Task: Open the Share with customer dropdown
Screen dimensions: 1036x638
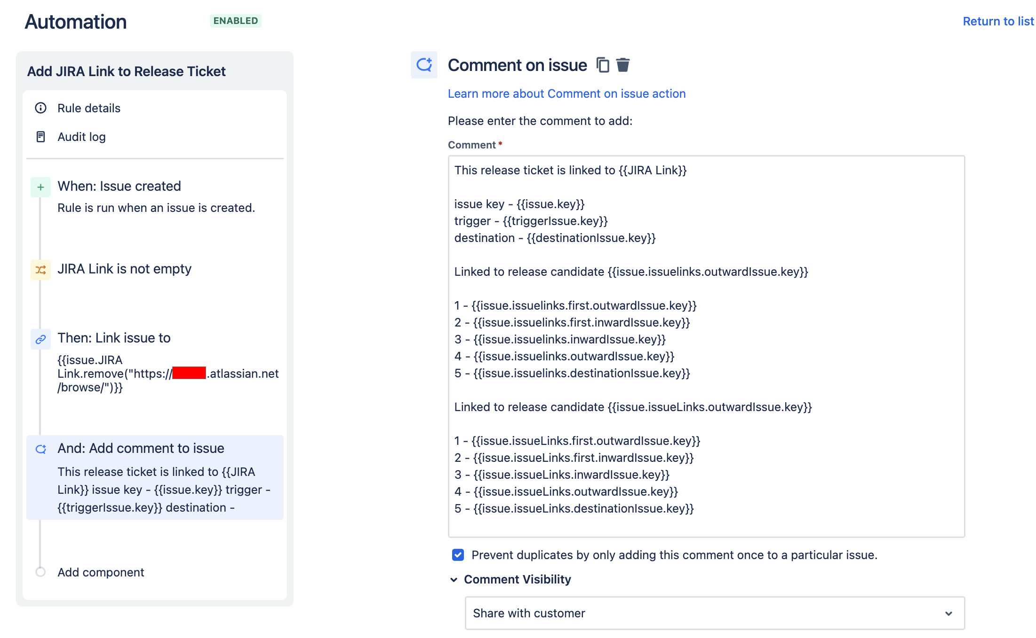Action: coord(715,613)
